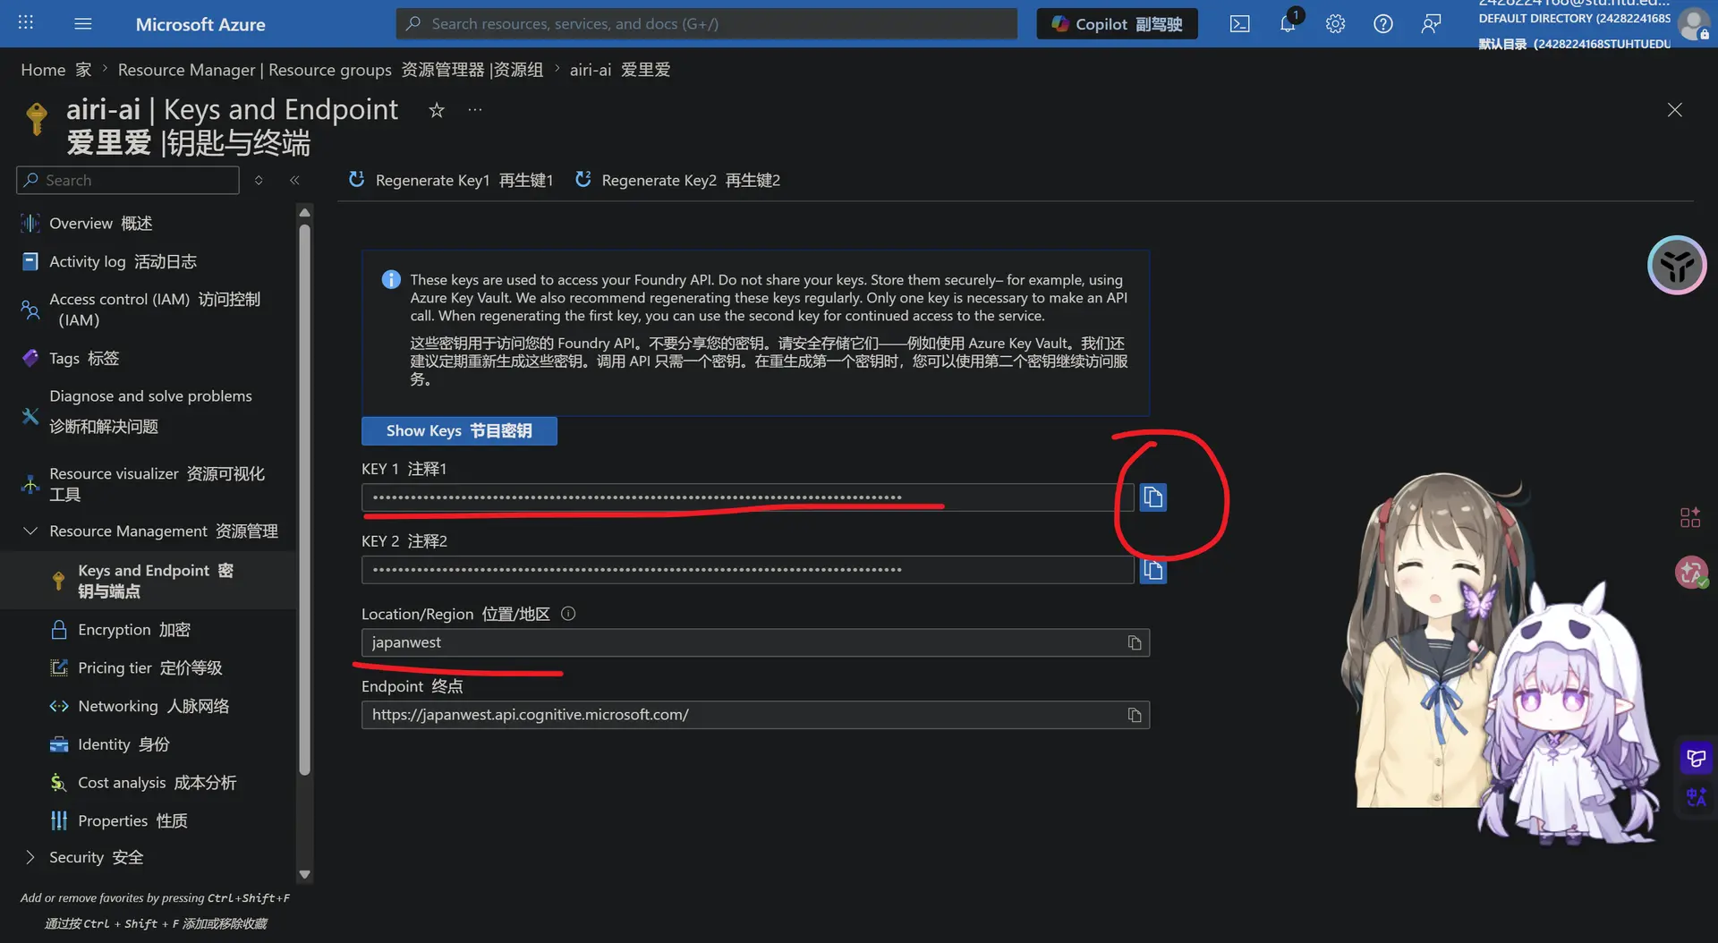
Task: Click the round Copilot floating icon
Action: click(1677, 265)
